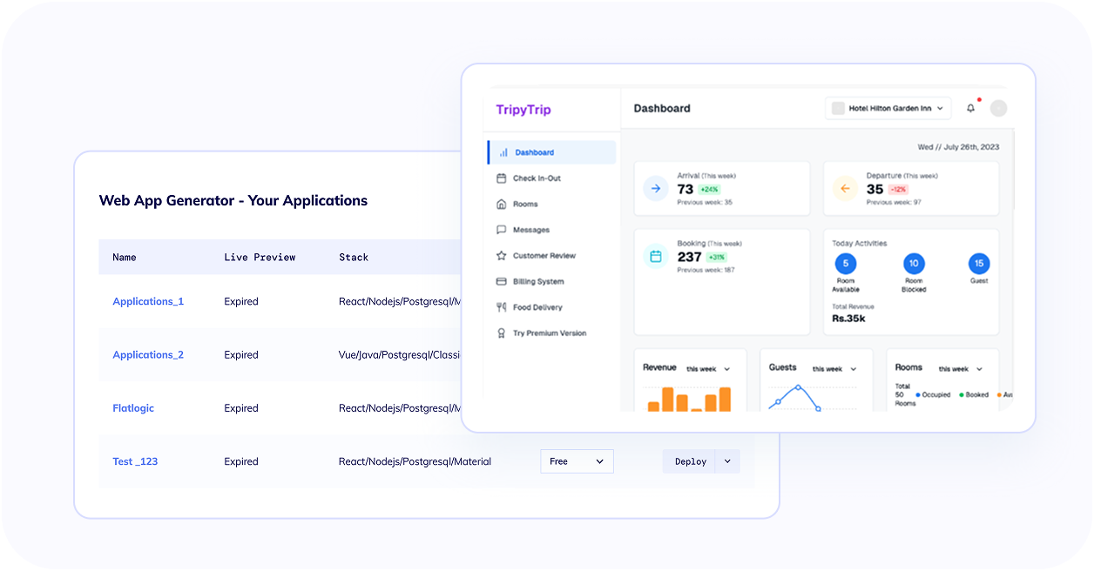Click the Booking calendar icon
The image size is (1094, 571).
[657, 255]
